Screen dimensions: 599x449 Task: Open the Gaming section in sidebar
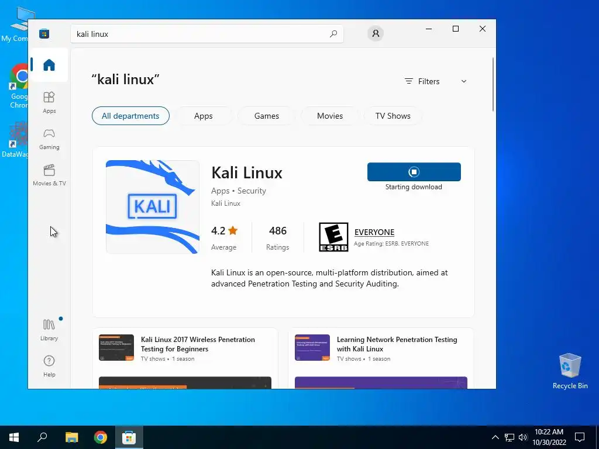(x=49, y=139)
